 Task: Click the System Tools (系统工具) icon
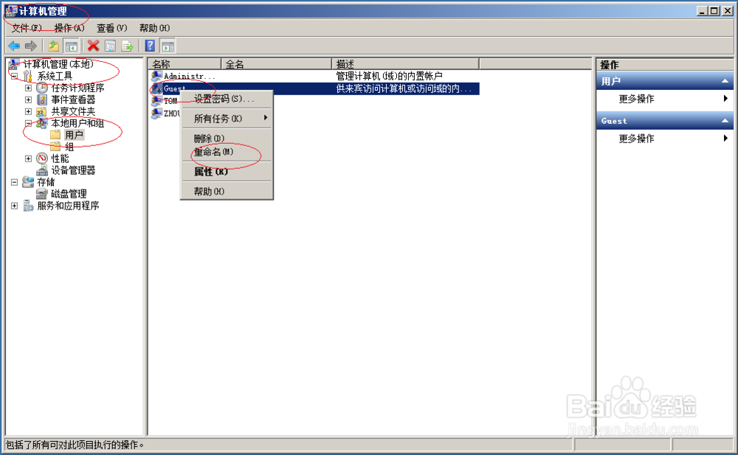[28, 76]
